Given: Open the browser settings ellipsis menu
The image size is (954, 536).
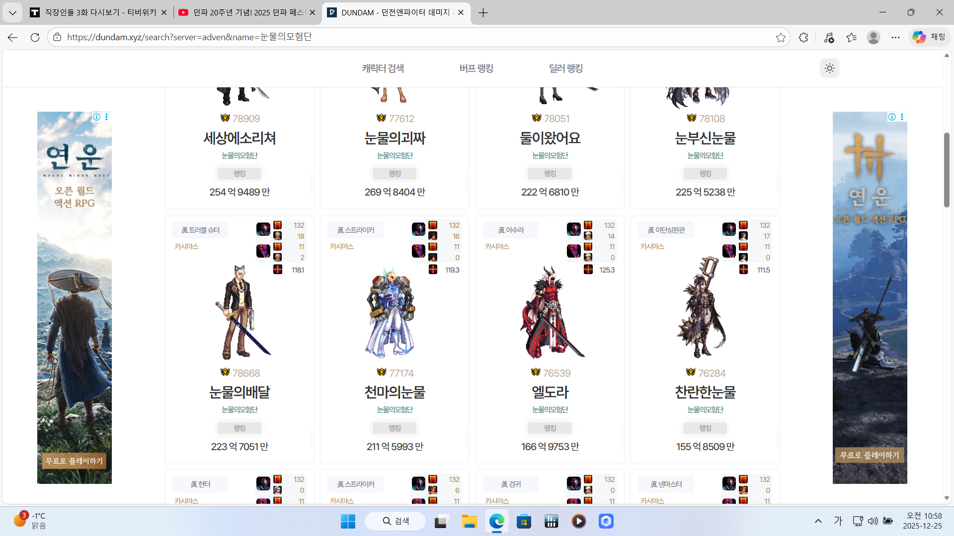Looking at the screenshot, I should [895, 37].
